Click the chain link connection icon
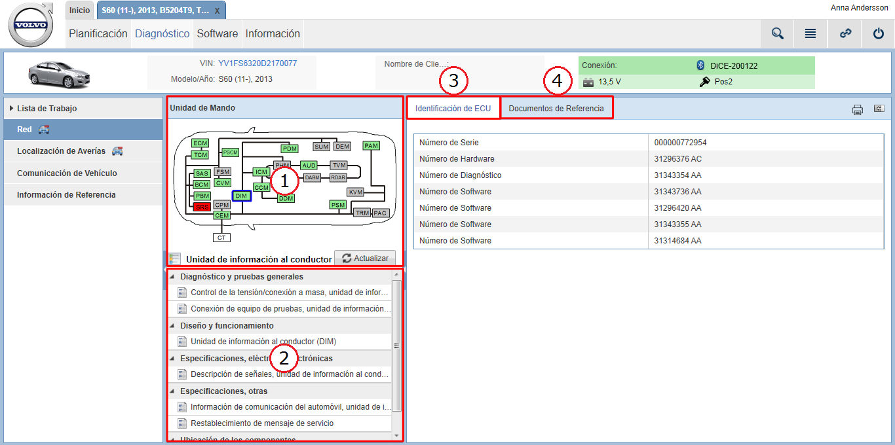 pyautogui.click(x=845, y=33)
